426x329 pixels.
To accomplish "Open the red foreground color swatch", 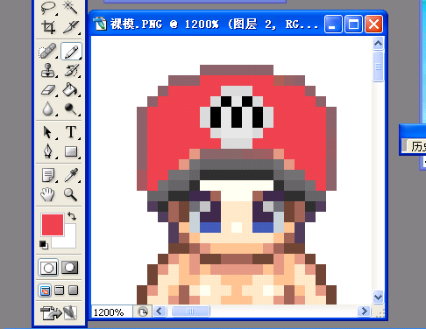I will [53, 225].
